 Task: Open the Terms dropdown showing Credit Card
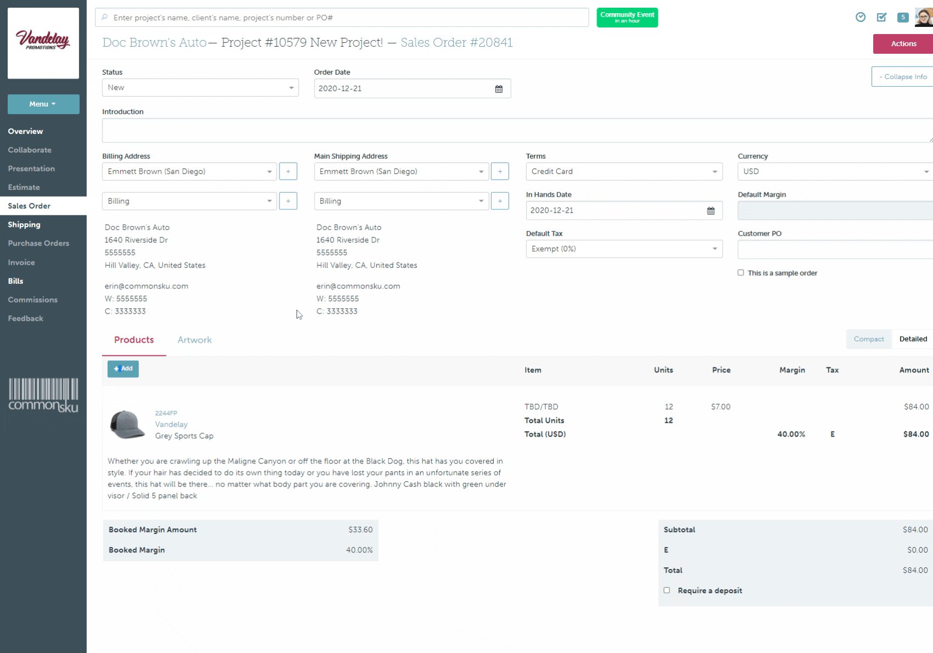click(x=624, y=171)
